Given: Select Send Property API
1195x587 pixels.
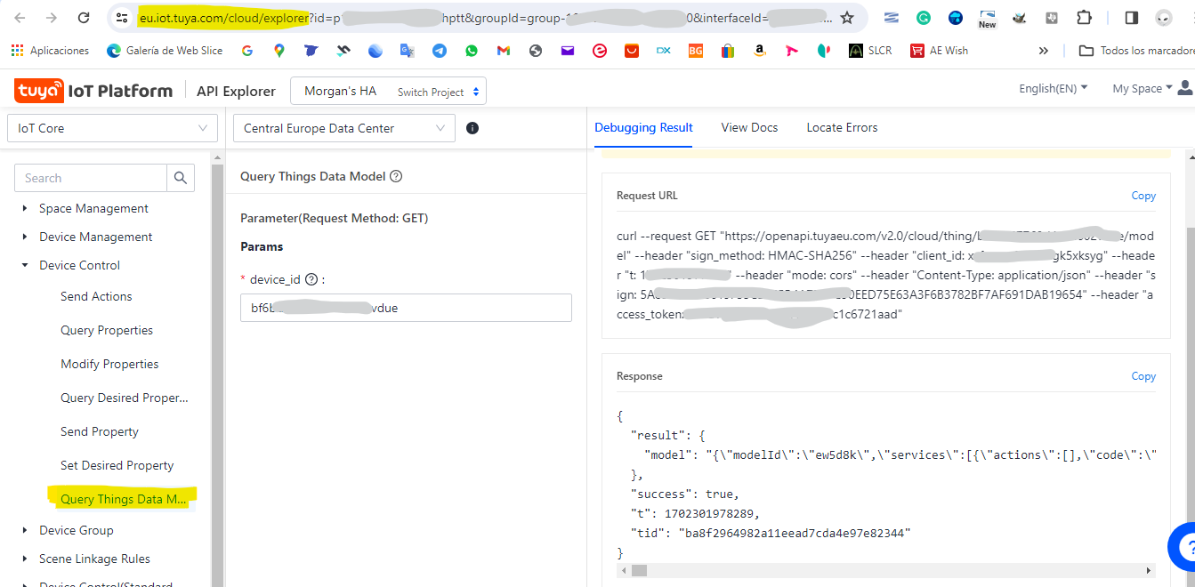Looking at the screenshot, I should tap(100, 431).
